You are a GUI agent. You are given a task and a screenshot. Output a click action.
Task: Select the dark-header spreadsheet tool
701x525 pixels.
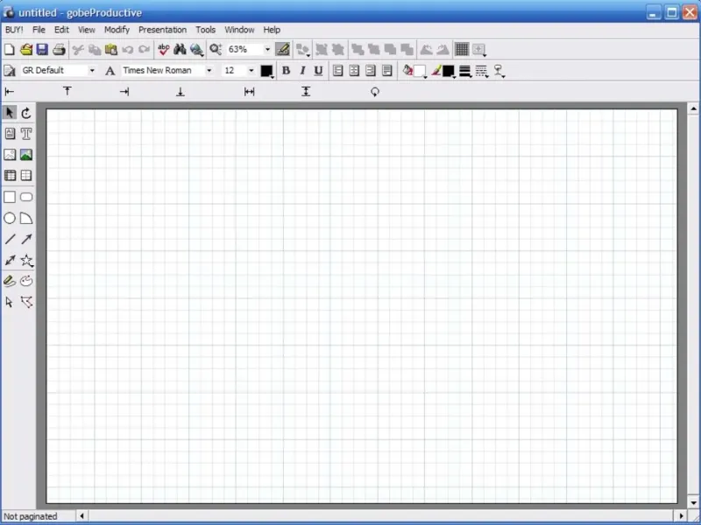point(10,176)
